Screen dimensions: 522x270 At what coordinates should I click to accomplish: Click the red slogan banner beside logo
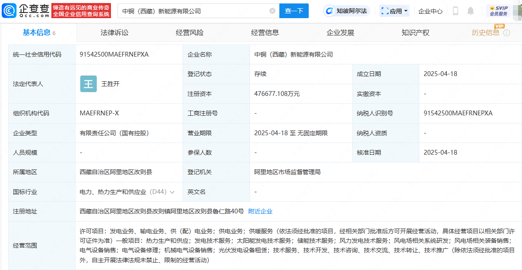pyautogui.click(x=81, y=11)
